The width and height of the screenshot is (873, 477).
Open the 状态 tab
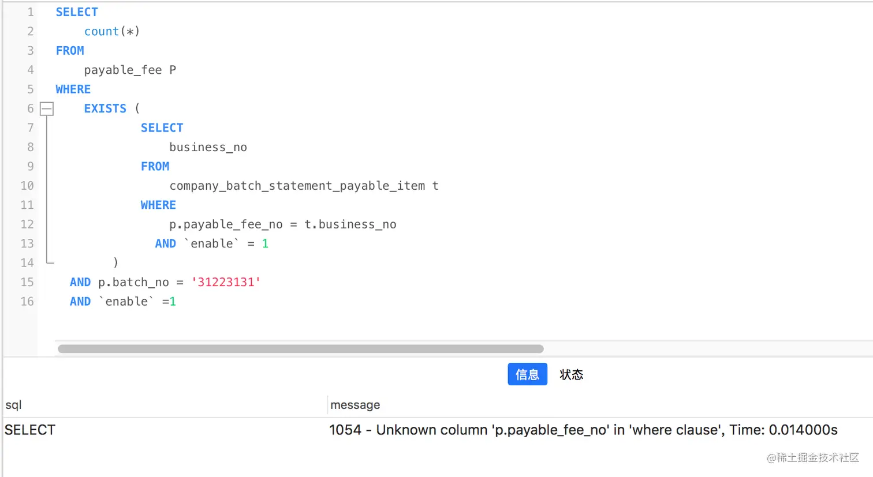[x=571, y=375]
